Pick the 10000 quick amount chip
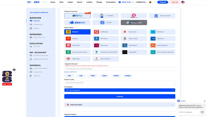Viewport: 206px width, 117px height. point(116,76)
